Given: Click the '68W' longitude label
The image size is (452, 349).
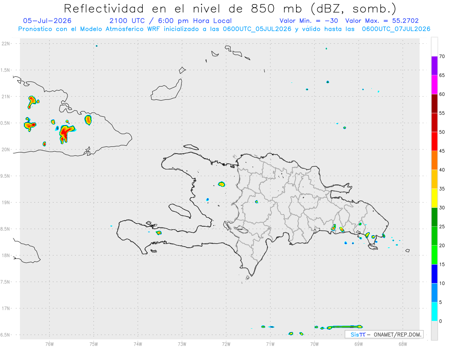Looking at the screenshot, I should click(x=402, y=344).
